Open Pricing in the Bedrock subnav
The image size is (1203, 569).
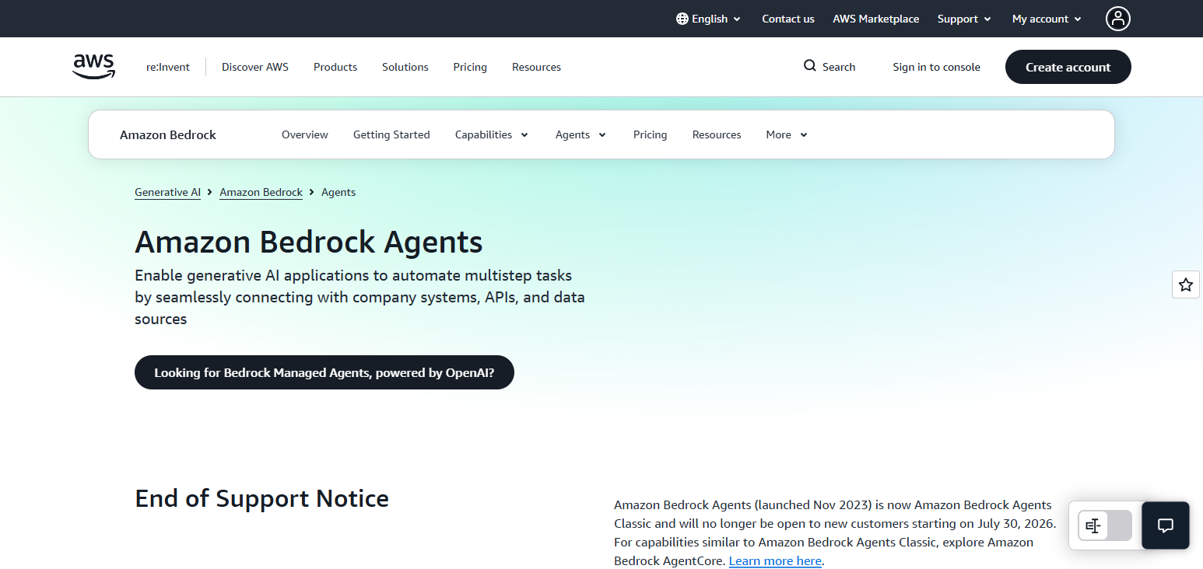click(x=650, y=134)
